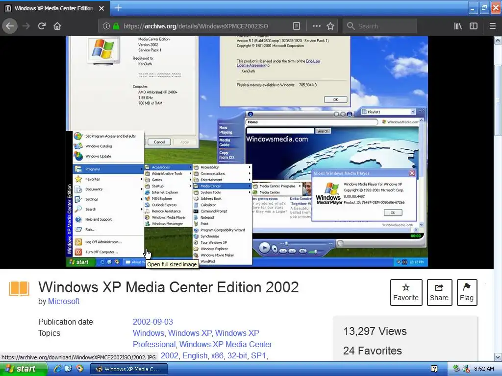This screenshot has height=376, width=502.
Task: Open the browser home page
Action: pos(57,26)
